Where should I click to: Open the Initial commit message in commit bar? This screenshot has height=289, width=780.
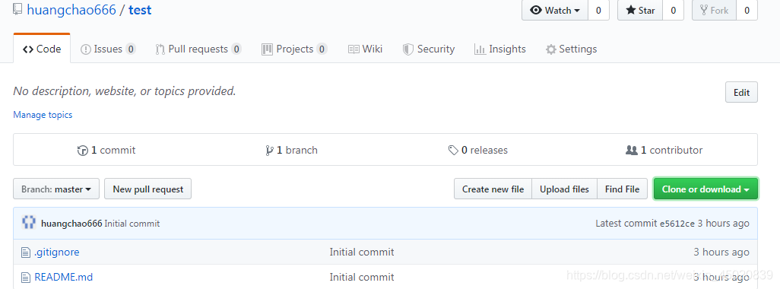click(x=132, y=224)
